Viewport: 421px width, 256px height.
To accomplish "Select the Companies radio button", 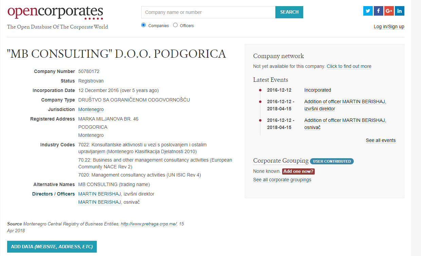I will [x=143, y=25].
